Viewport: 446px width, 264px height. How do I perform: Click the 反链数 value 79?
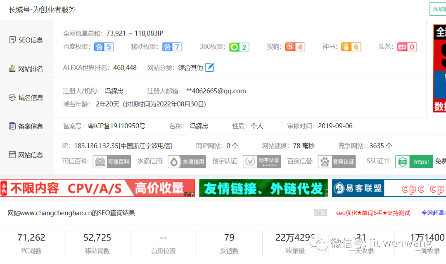click(x=229, y=238)
